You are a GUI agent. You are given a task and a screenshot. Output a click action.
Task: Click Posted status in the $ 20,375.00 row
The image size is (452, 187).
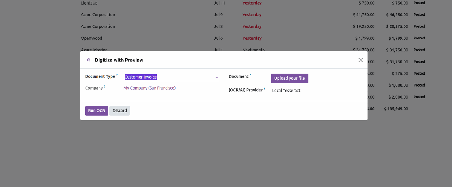420,26
